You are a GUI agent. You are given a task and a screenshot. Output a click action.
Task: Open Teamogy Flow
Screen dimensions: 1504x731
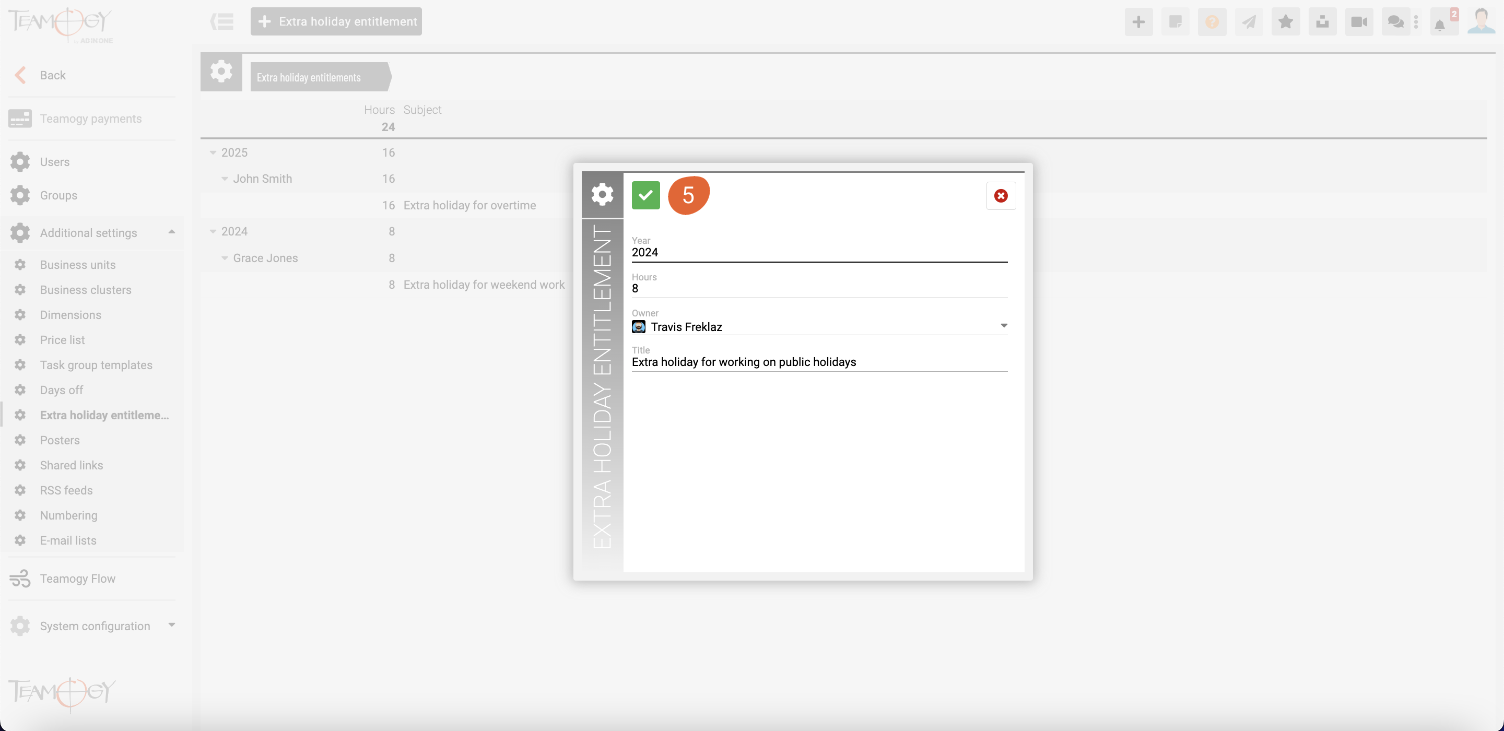pos(77,579)
